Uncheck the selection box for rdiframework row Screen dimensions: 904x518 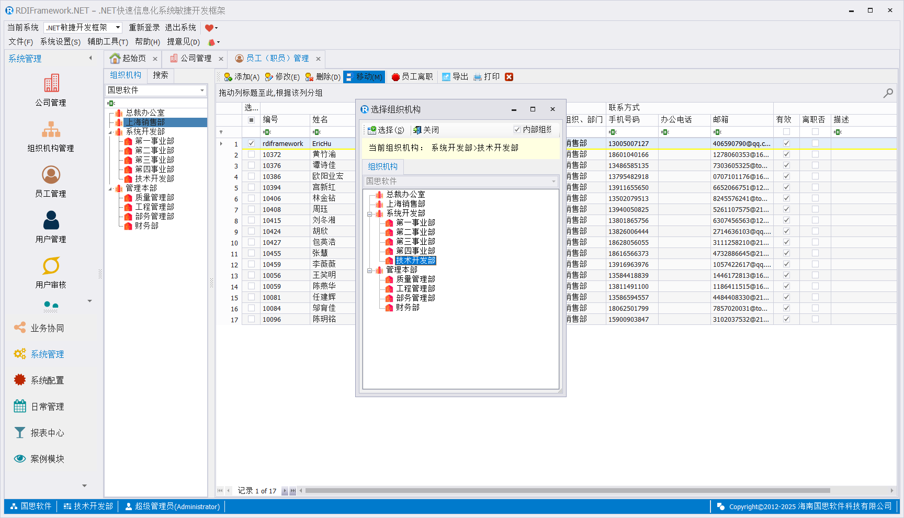(x=251, y=143)
